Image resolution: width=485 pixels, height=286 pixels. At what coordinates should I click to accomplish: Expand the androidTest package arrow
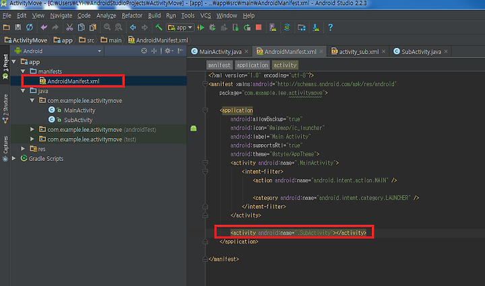point(32,129)
